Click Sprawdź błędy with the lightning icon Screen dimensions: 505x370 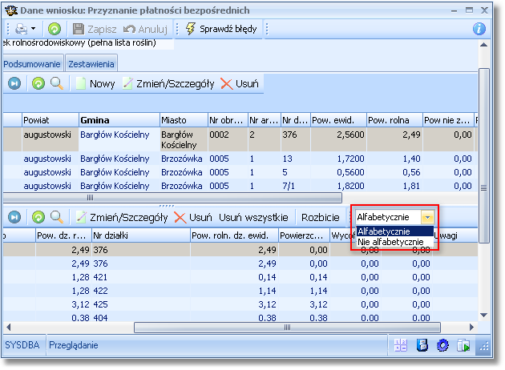(x=221, y=29)
